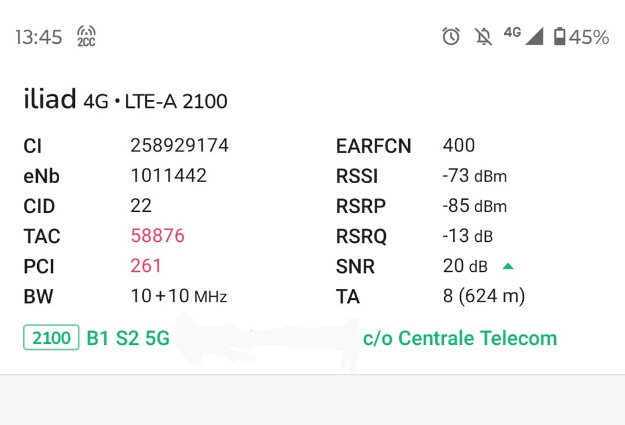Image resolution: width=625 pixels, height=425 pixels.
Task: Tap the iliad operator name
Action: [x=50, y=98]
